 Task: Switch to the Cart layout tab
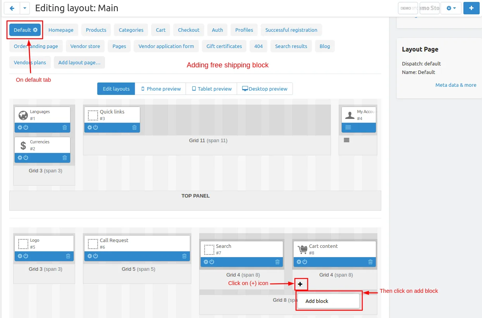coord(161,30)
